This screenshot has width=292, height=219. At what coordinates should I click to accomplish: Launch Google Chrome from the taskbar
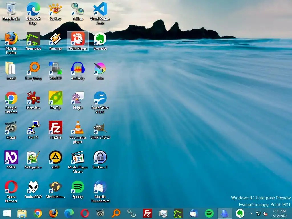[x=38, y=213]
